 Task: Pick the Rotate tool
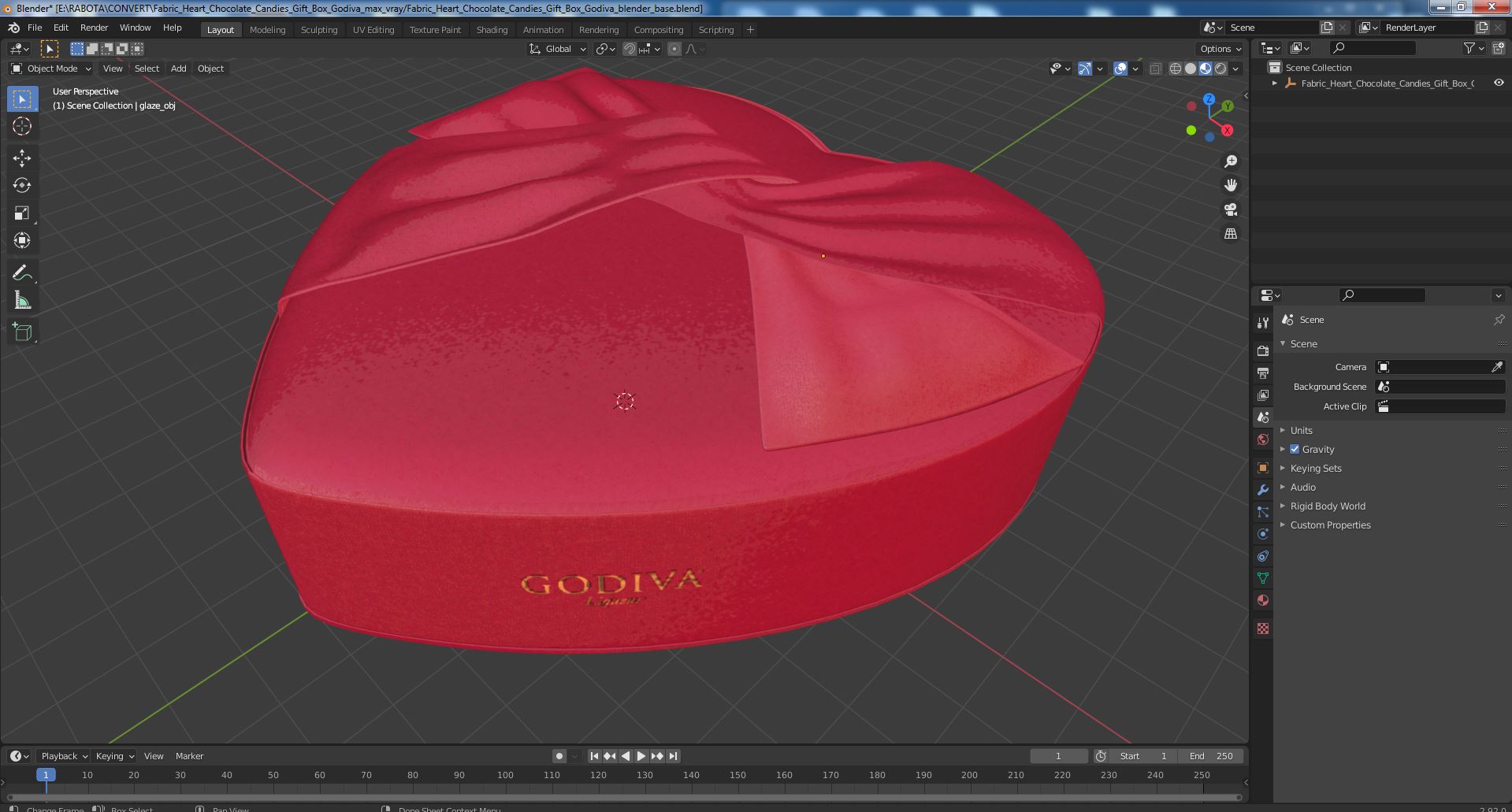tap(22, 185)
